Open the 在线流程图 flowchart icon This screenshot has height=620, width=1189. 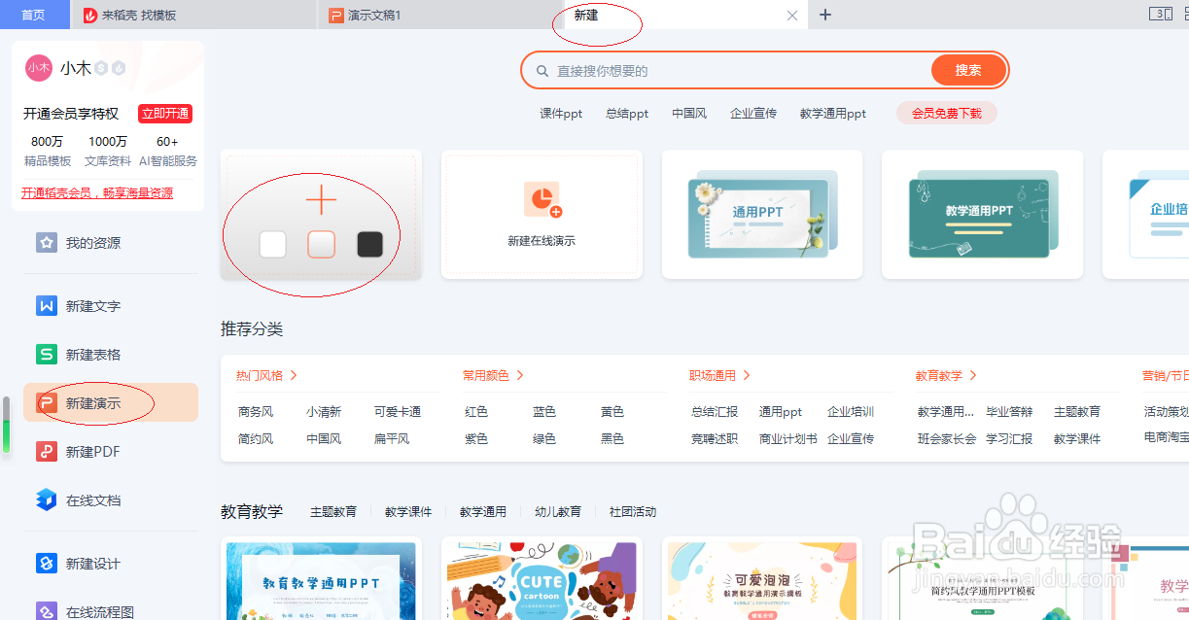(x=46, y=611)
